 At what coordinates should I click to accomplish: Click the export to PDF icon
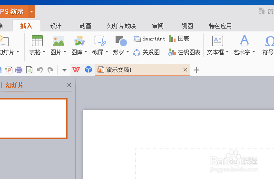[x=9, y=70]
